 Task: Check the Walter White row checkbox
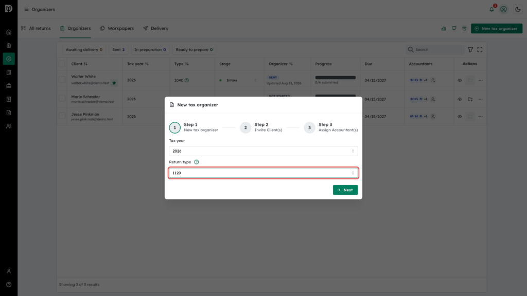coord(62,80)
